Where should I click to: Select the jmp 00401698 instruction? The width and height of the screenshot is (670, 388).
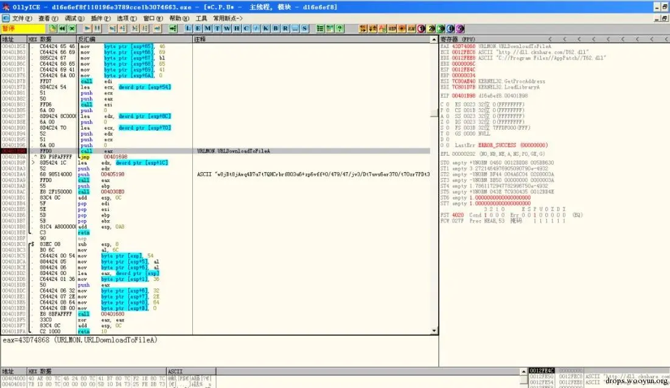coord(104,157)
